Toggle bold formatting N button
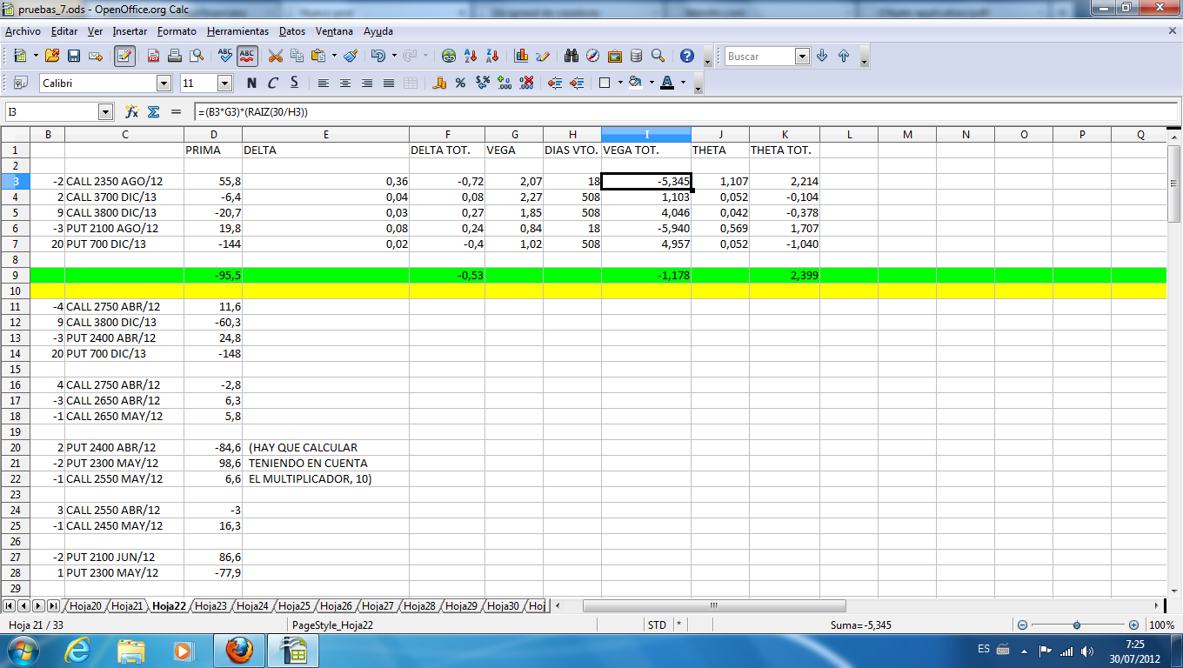This screenshot has width=1183, height=668. click(251, 83)
